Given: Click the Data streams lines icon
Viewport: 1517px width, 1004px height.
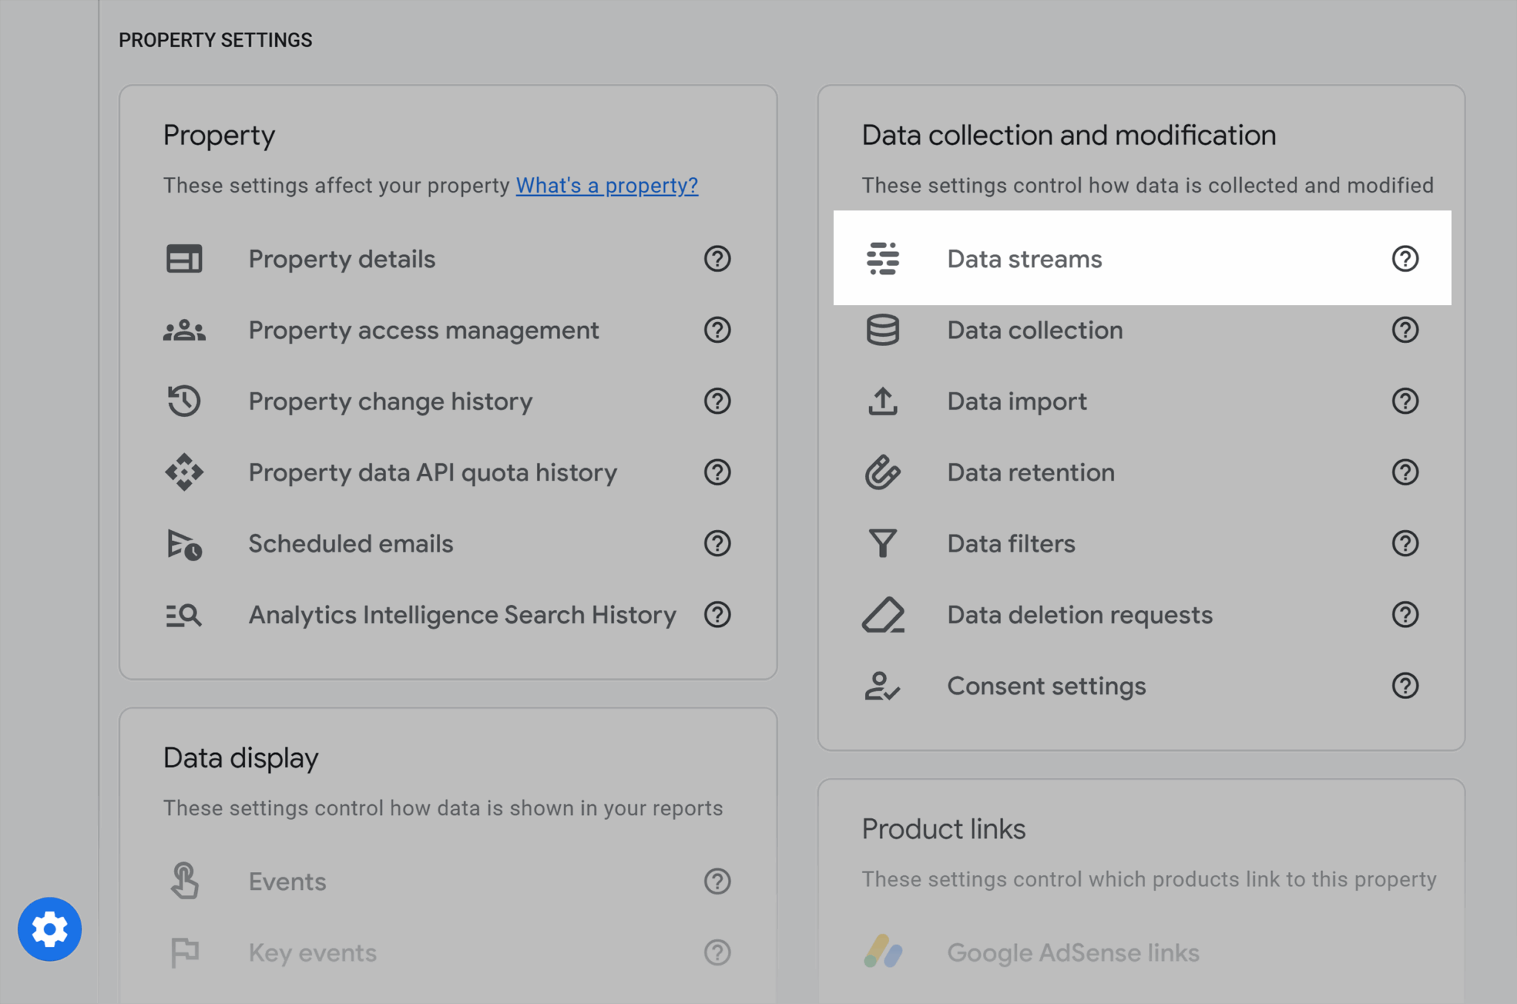Looking at the screenshot, I should (x=883, y=259).
